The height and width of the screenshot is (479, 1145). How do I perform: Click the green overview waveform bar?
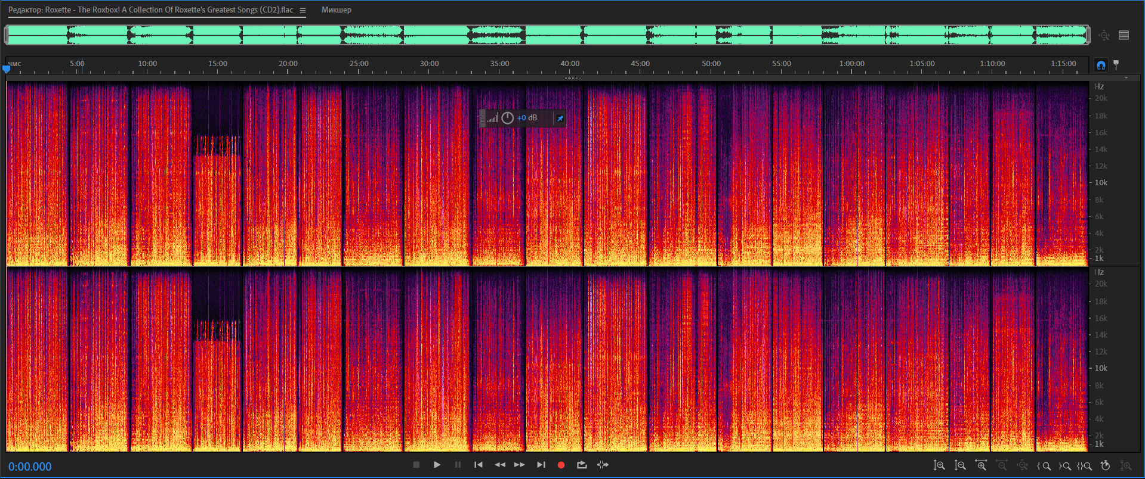pyautogui.click(x=547, y=35)
